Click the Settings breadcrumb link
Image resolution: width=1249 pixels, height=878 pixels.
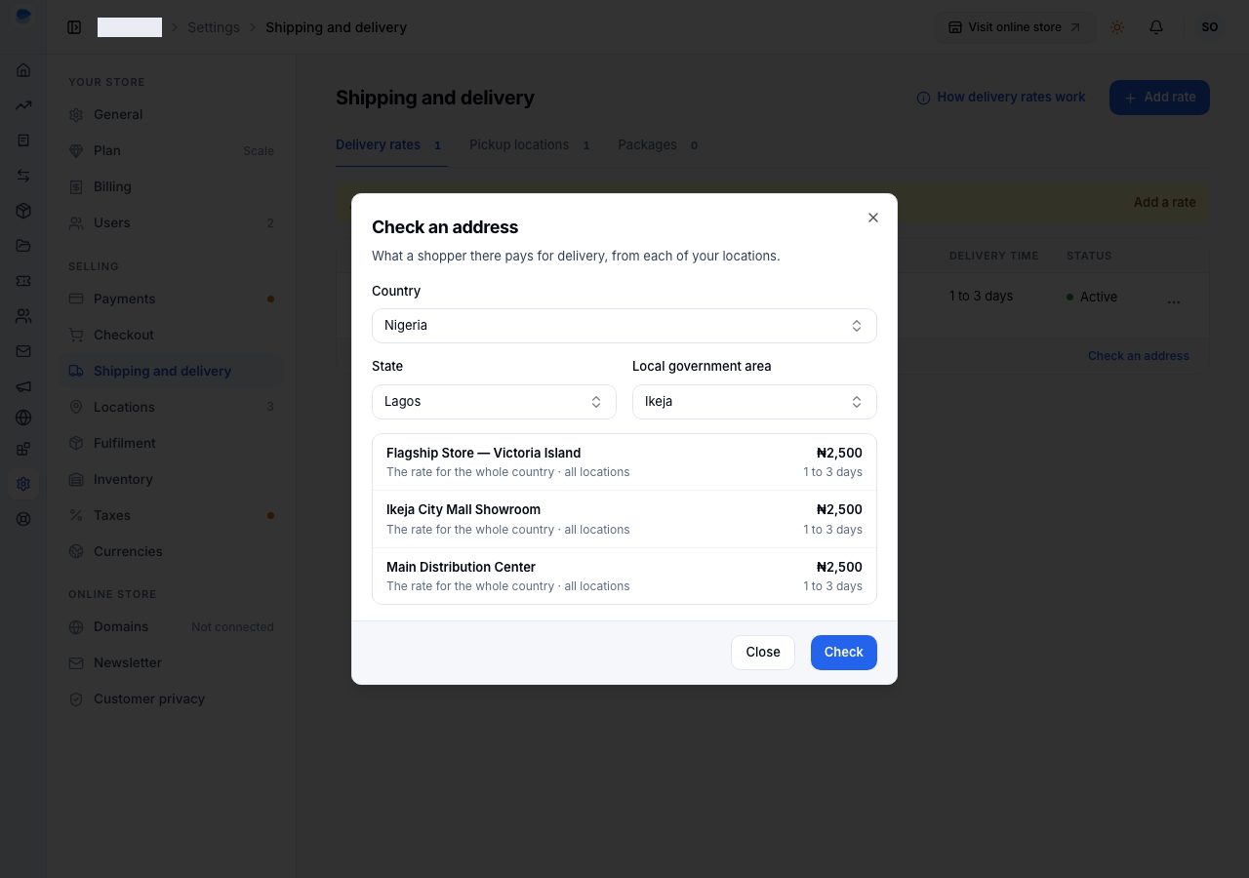tap(214, 27)
